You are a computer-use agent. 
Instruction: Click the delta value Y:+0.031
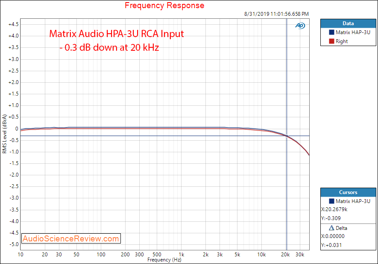pos(331,245)
